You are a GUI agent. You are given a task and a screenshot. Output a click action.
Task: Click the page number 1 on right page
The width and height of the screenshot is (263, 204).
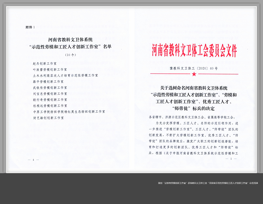(x=231, y=159)
